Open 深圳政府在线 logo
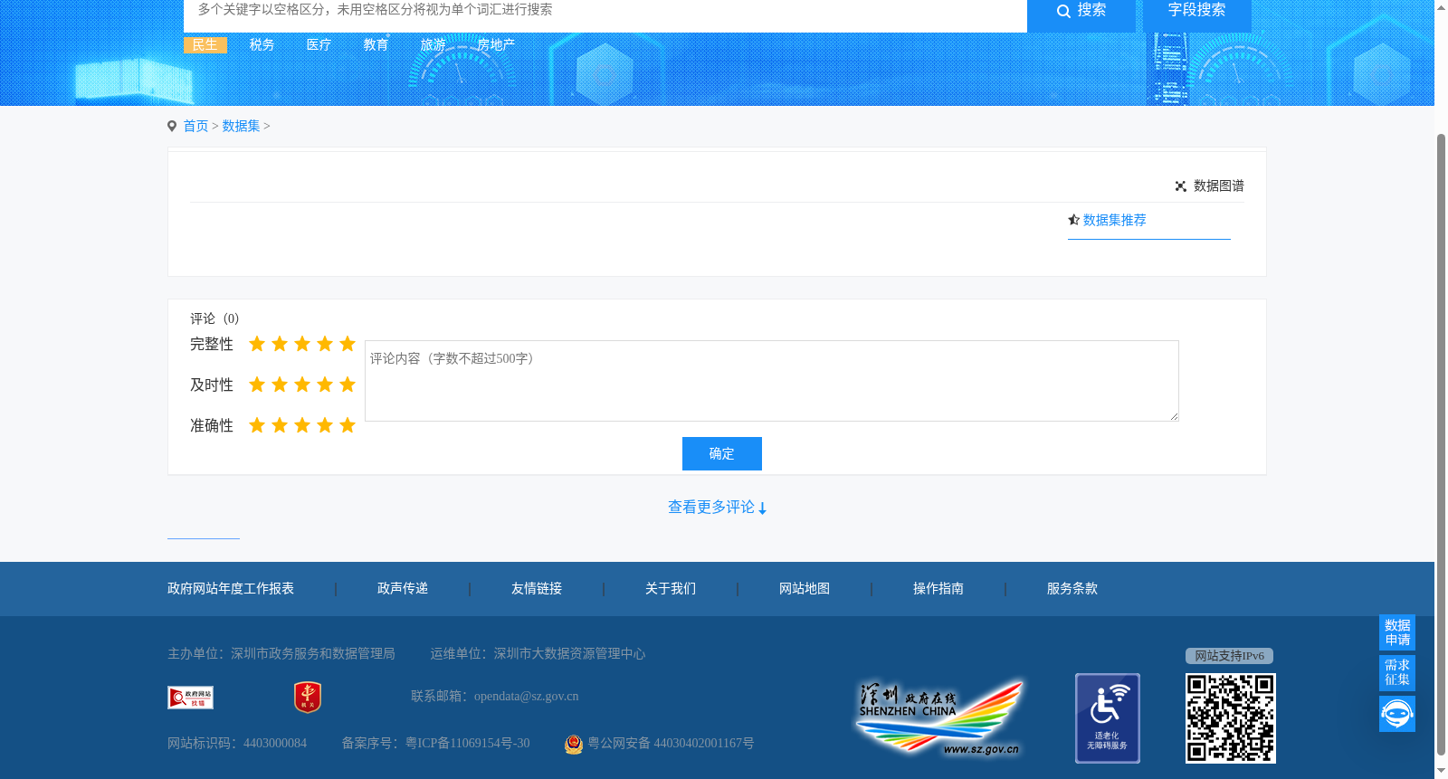This screenshot has width=1448, height=779. pyautogui.click(x=940, y=719)
